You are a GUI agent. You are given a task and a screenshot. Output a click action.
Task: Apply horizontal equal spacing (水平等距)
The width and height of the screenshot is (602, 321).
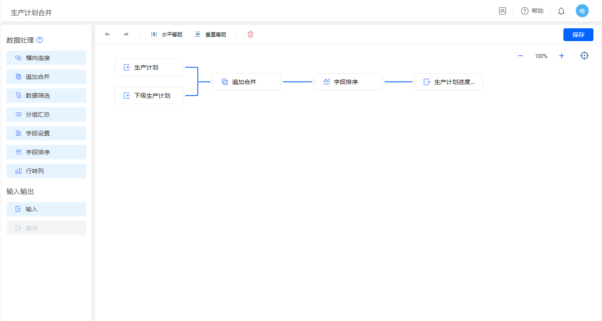pos(167,34)
